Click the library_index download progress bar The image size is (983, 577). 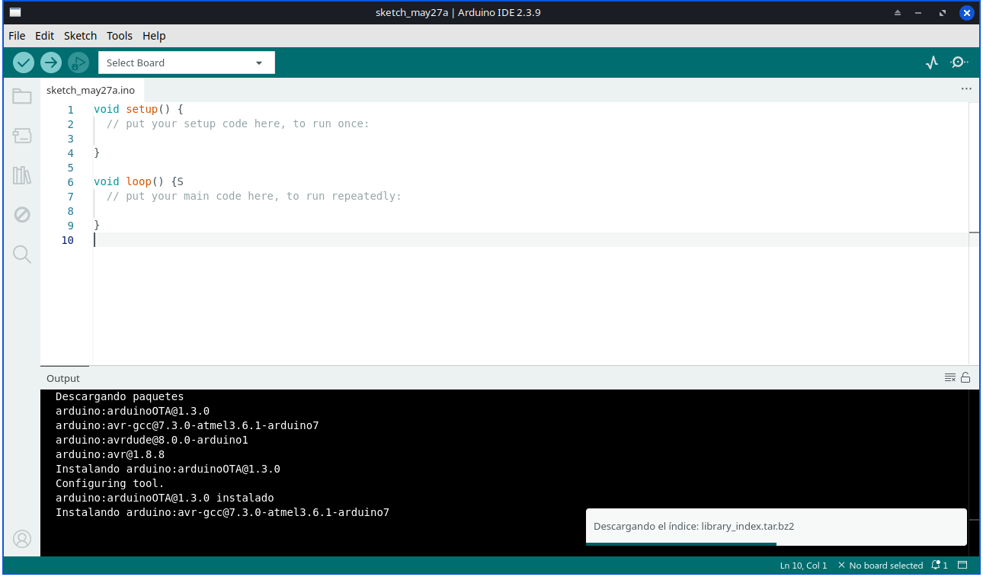click(x=776, y=544)
